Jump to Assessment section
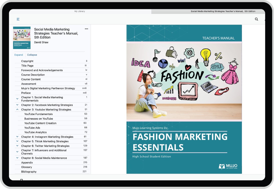The width and height of the screenshot is (274, 189). [x=29, y=84]
